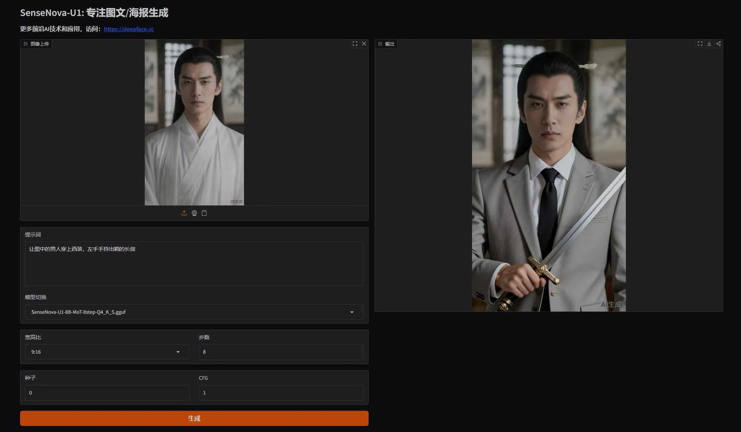Screen dimensions: 741x432
Task: Focus the 提示词 prompt text box
Action: 194,264
